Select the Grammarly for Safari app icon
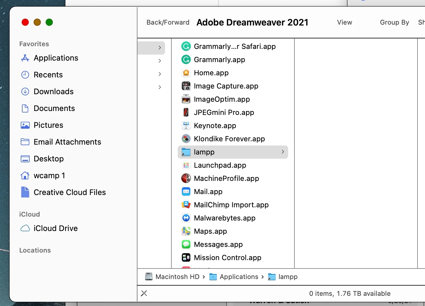The width and height of the screenshot is (425, 306). [186, 46]
